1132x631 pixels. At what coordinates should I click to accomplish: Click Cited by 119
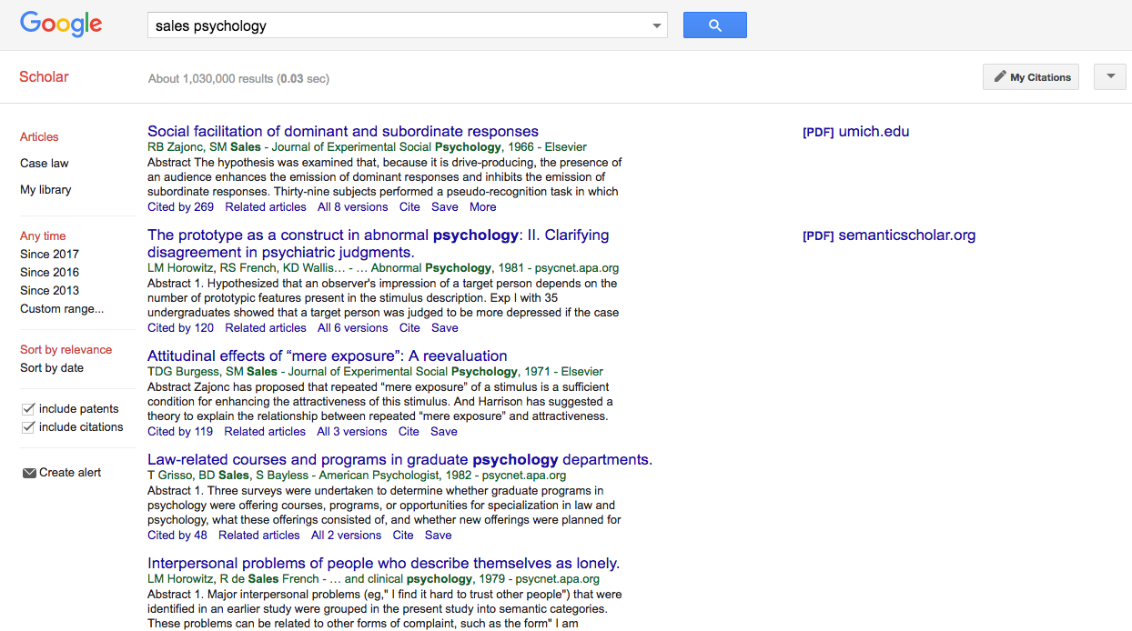[x=180, y=432]
